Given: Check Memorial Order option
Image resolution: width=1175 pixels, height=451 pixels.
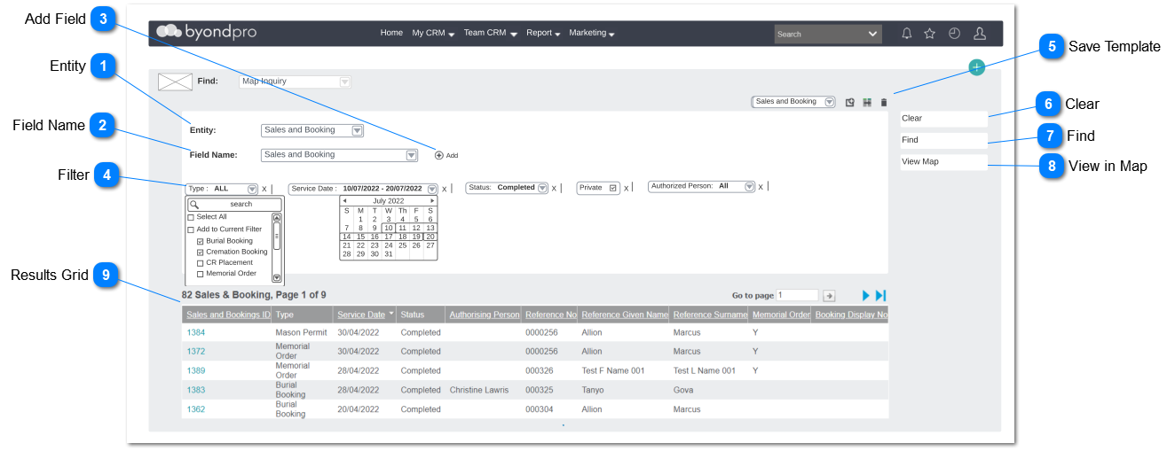Looking at the screenshot, I should tap(201, 274).
